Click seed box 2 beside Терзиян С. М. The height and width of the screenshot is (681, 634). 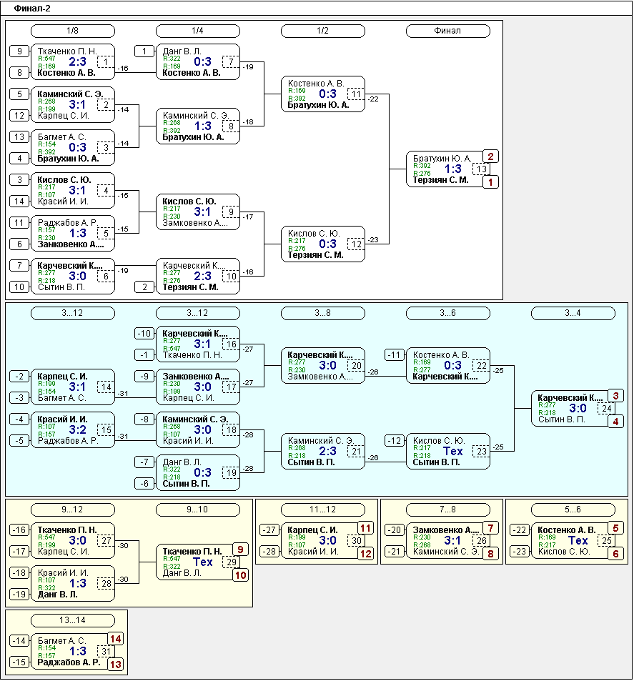click(145, 287)
